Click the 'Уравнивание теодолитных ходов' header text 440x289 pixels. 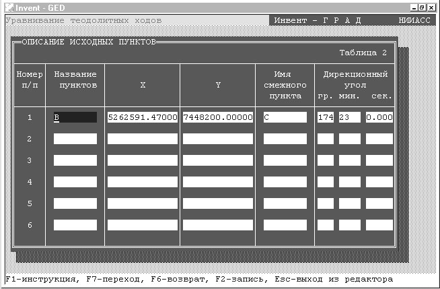click(x=83, y=20)
